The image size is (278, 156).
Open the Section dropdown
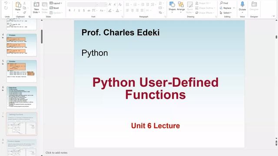click(56, 13)
